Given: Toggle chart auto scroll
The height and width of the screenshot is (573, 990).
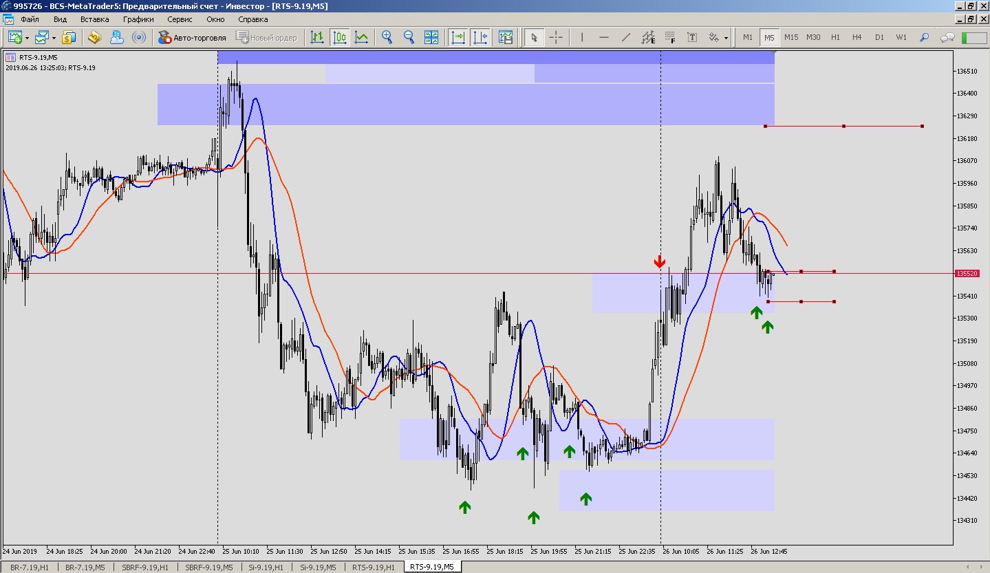Looking at the screenshot, I should (458, 37).
